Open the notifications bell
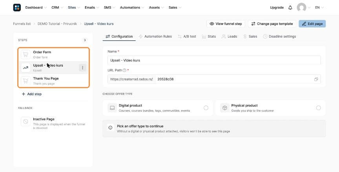 (290, 7)
